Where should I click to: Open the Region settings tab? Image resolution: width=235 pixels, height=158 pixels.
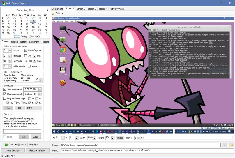click(x=14, y=42)
